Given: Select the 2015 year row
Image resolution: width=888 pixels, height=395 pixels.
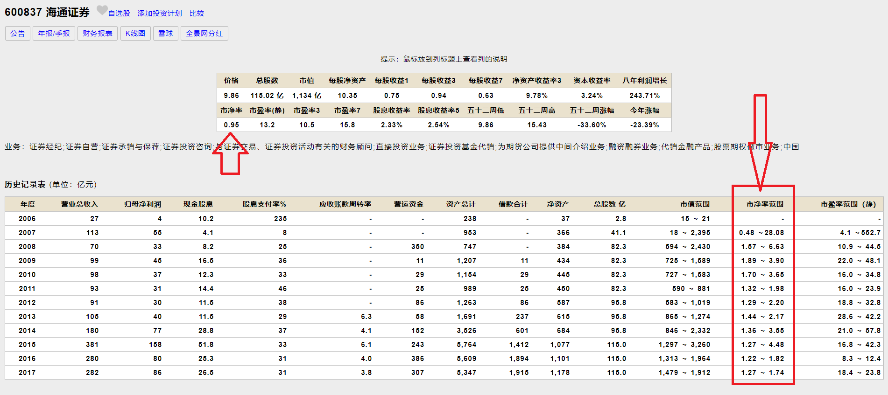Looking at the screenshot, I should pos(444,345).
